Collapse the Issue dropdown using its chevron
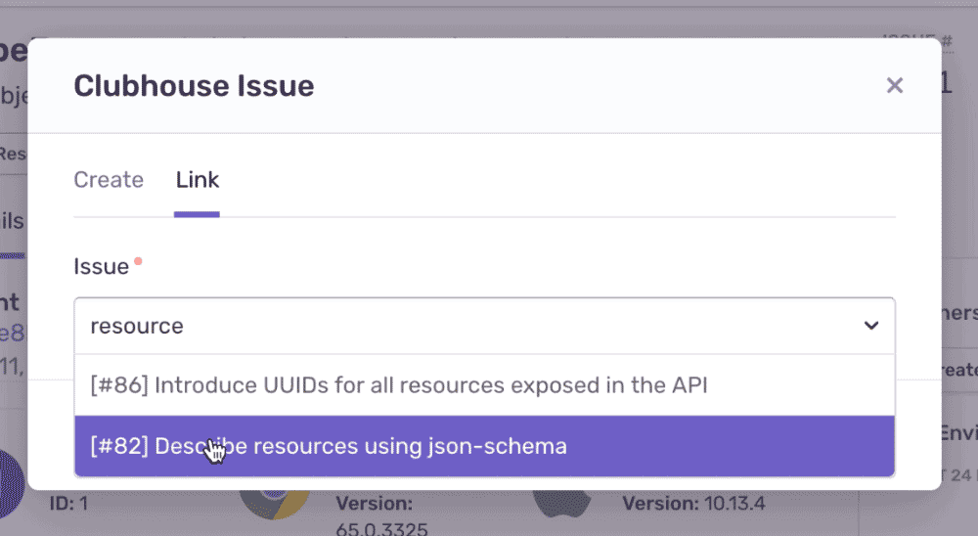 click(x=870, y=327)
